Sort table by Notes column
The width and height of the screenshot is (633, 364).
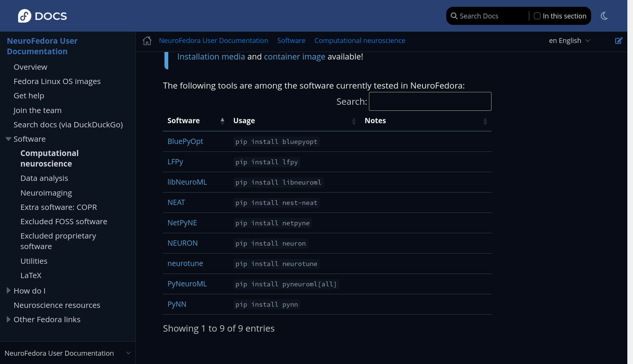[426, 121]
